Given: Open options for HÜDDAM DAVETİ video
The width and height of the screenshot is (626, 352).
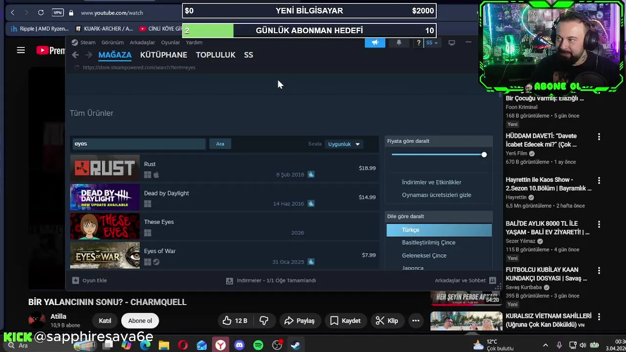Looking at the screenshot, I should 599,137.
